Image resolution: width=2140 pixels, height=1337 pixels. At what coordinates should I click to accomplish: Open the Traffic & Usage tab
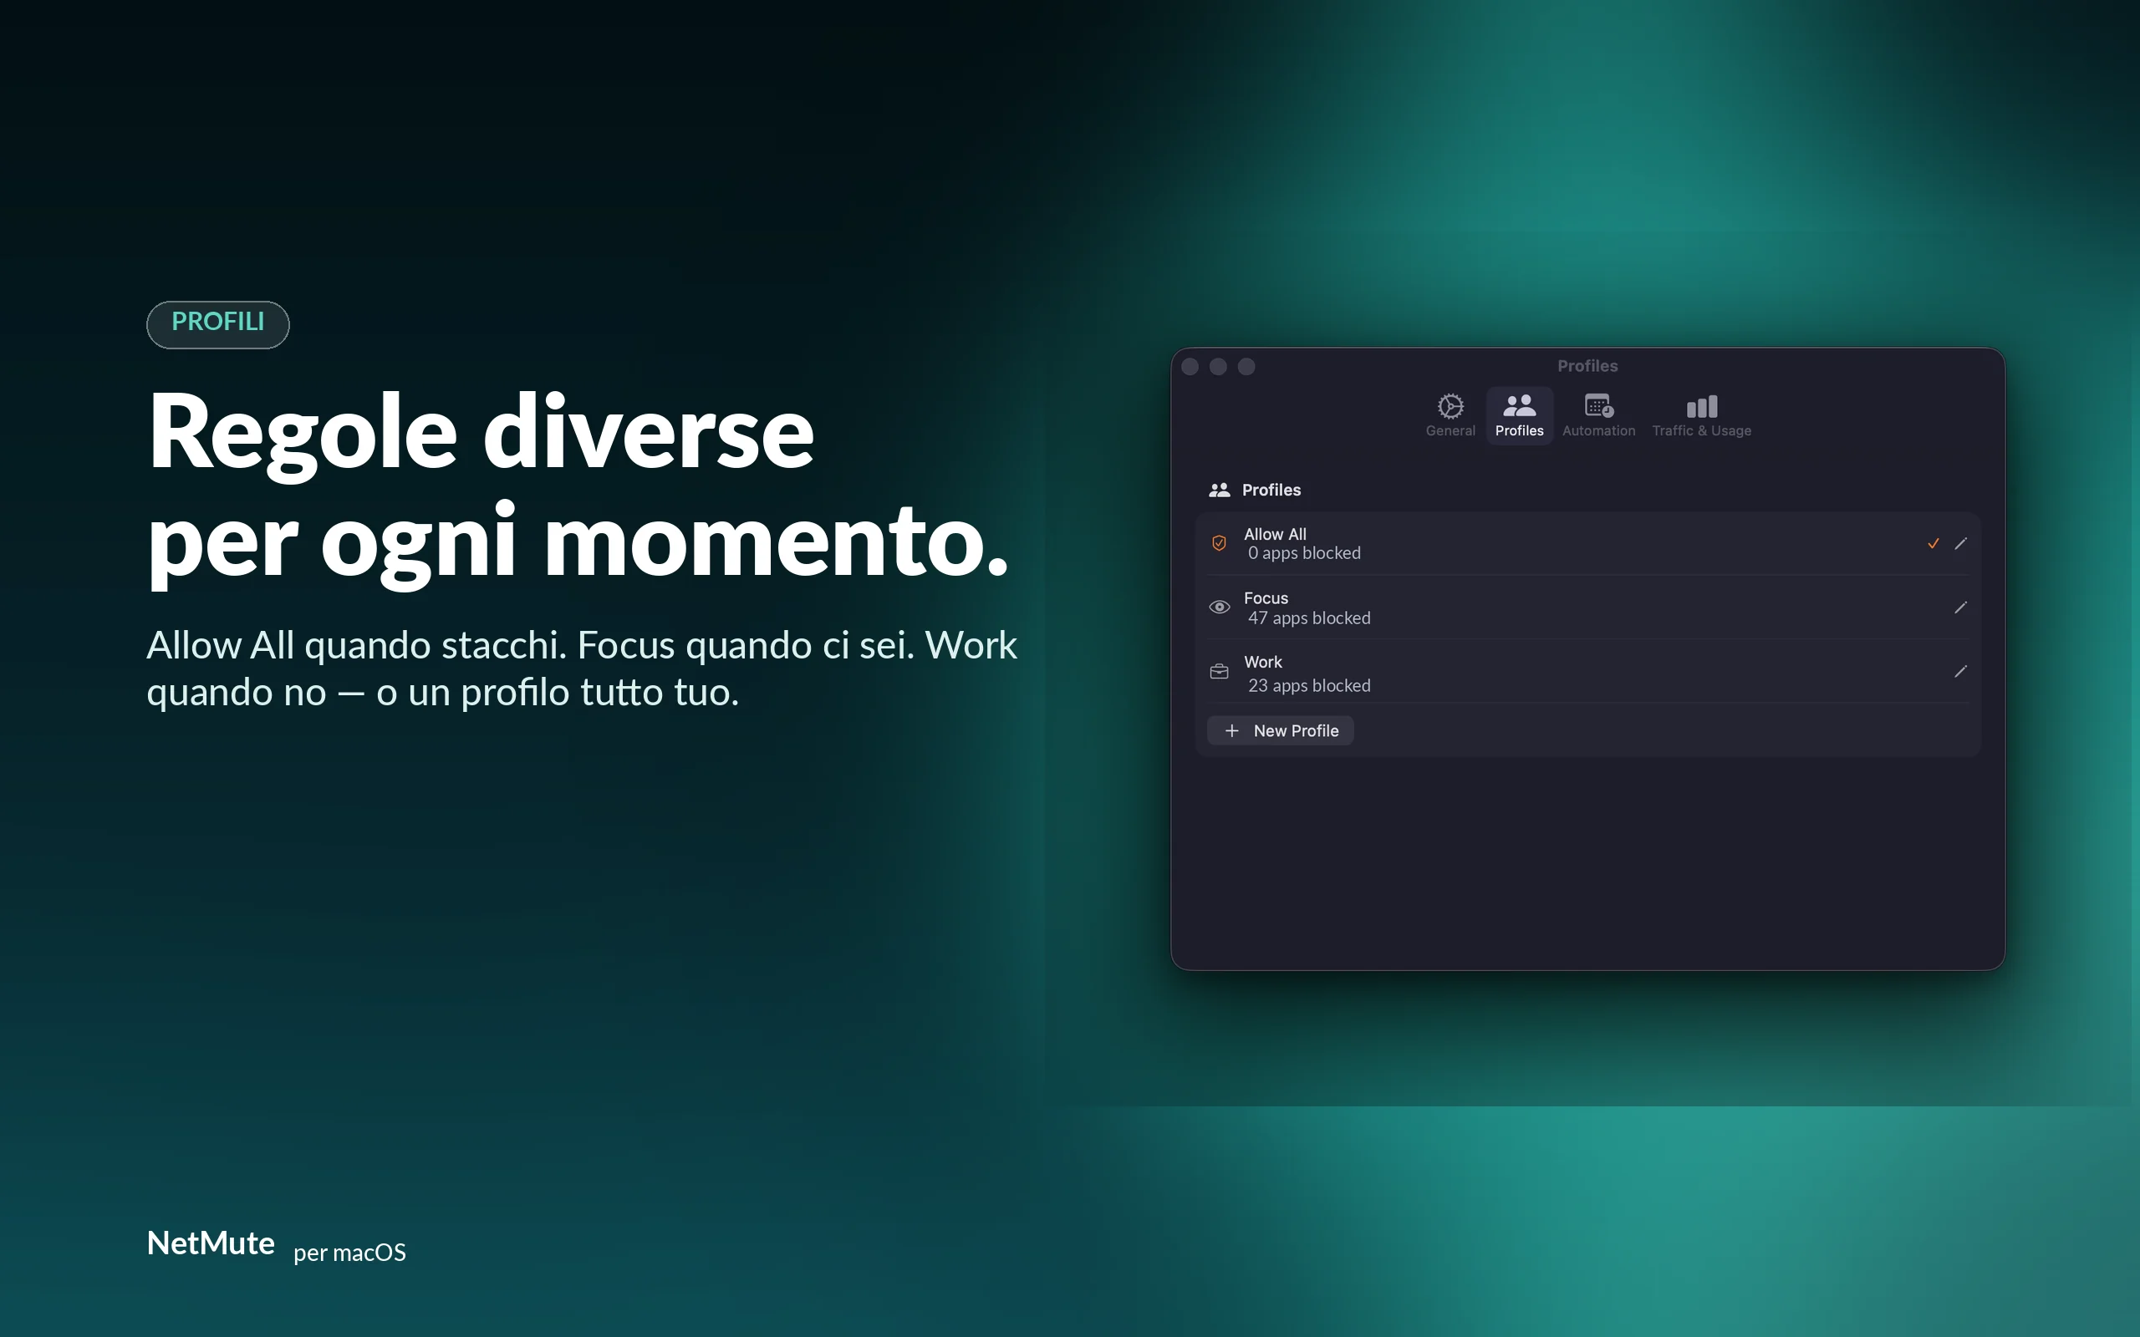click(x=1701, y=415)
